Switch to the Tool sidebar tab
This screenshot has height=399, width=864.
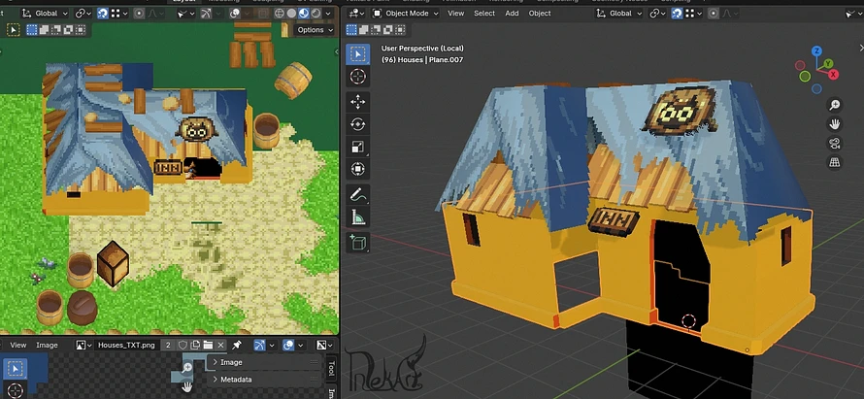tap(331, 370)
